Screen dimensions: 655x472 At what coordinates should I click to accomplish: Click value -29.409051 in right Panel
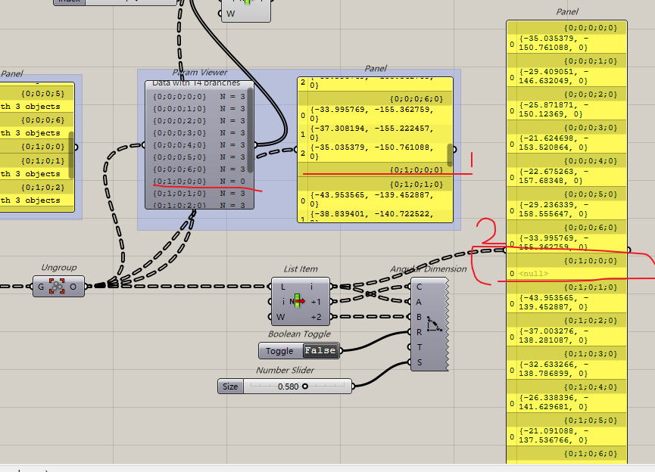pos(554,76)
